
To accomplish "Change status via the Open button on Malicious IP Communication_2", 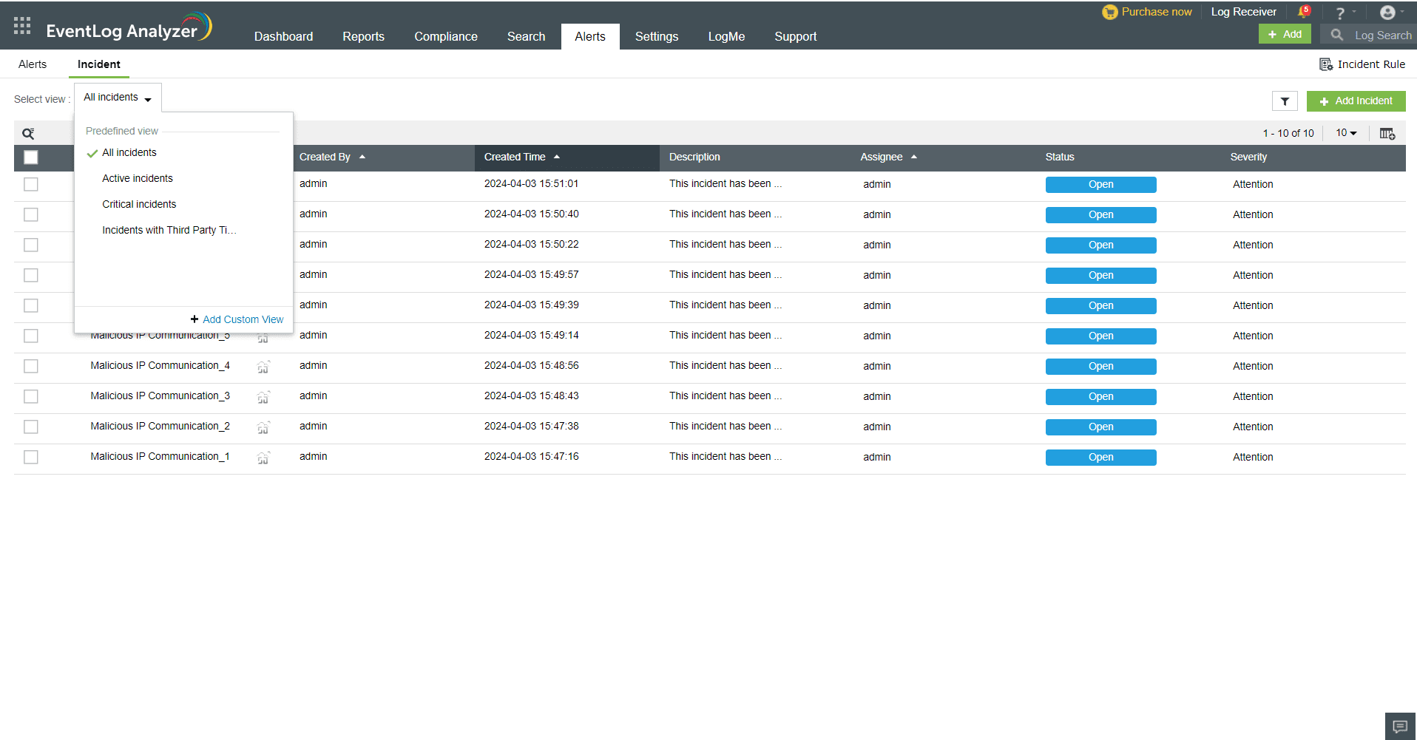I will [1100, 427].
